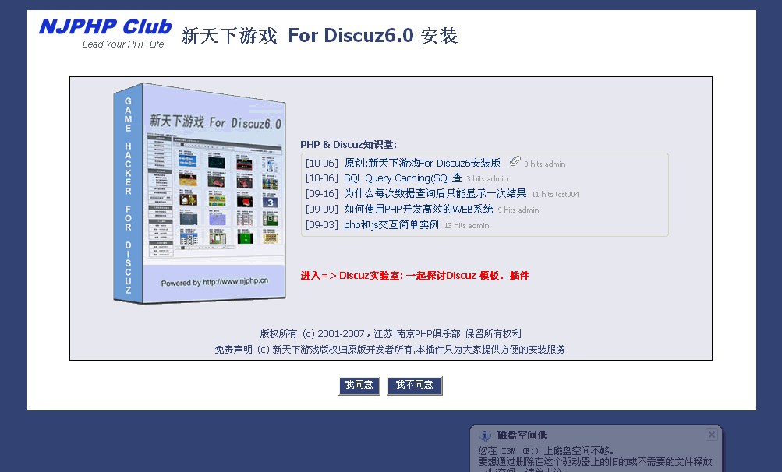Viewport: 782px width, 472px height.
Task: Click the Lead Your PHP Life tagline
Action: [x=123, y=44]
